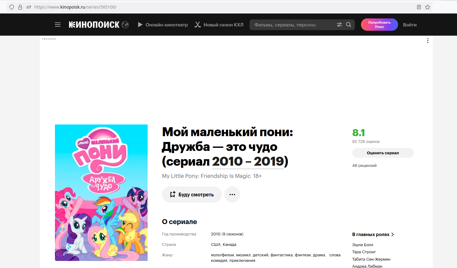
Task: Click the Kinopoisk logo
Action: [x=94, y=25]
